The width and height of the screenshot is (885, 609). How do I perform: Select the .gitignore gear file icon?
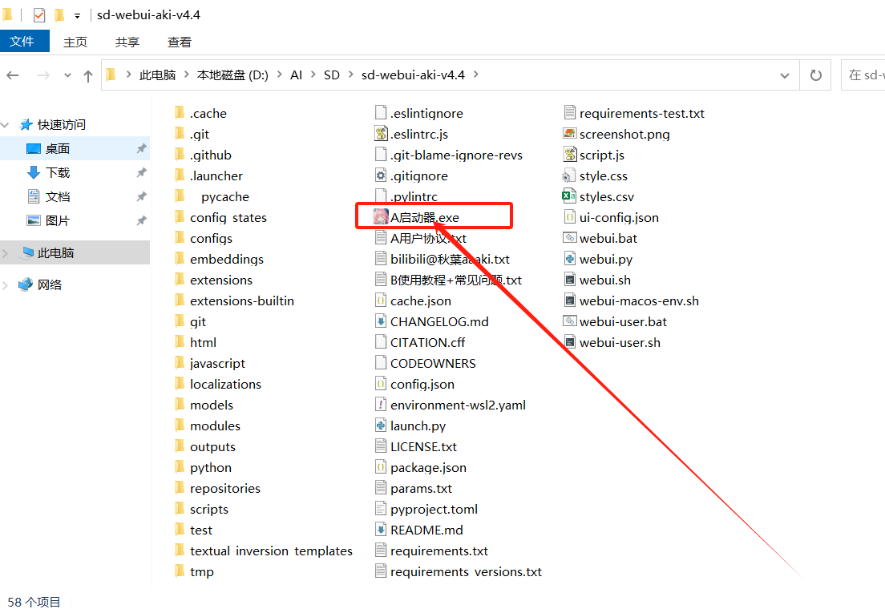tap(381, 175)
